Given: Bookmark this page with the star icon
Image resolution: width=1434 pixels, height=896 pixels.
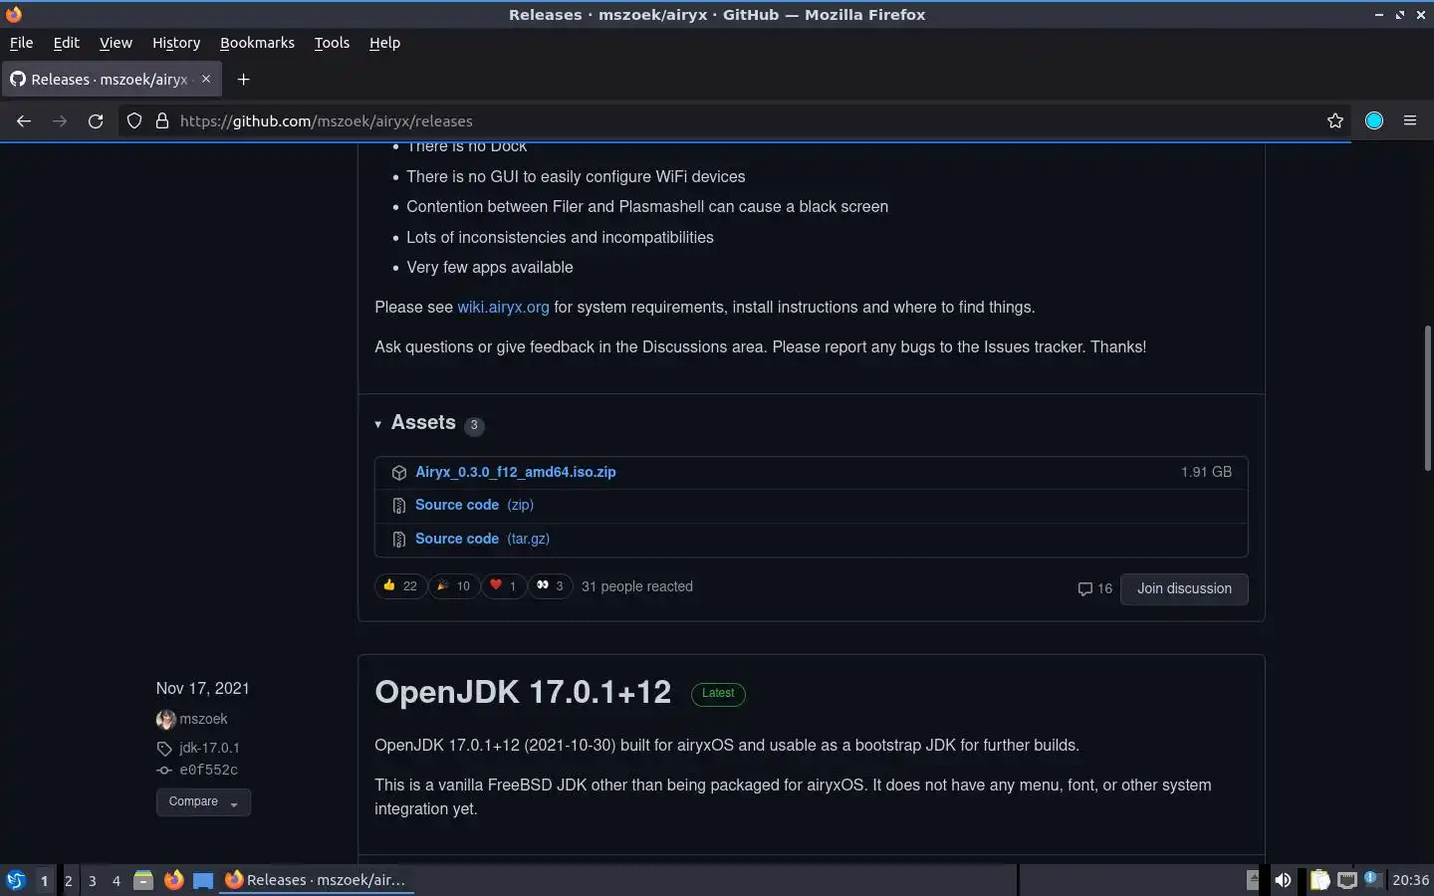Looking at the screenshot, I should point(1335,120).
